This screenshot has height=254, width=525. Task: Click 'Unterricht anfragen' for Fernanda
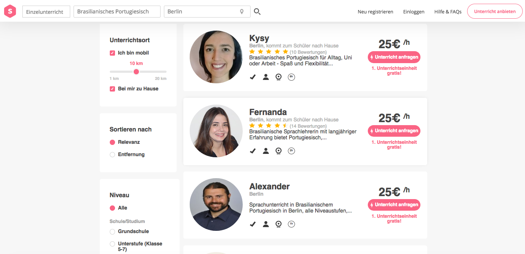point(394,131)
